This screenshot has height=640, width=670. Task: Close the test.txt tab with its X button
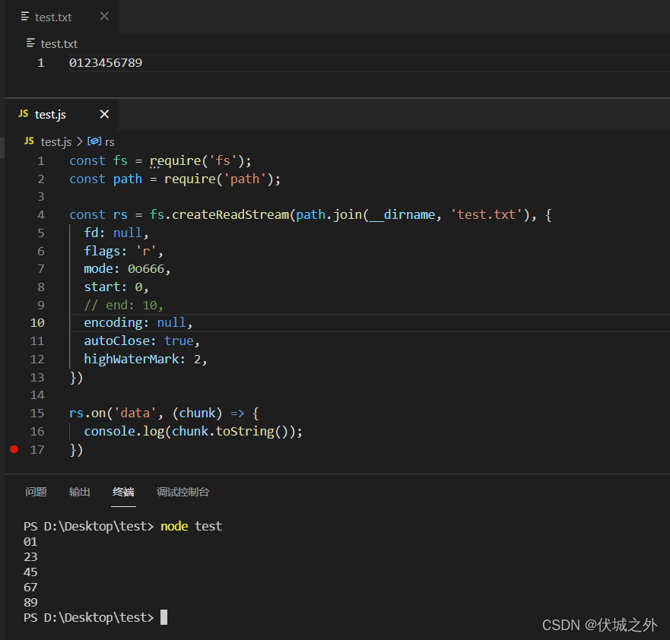coord(104,17)
